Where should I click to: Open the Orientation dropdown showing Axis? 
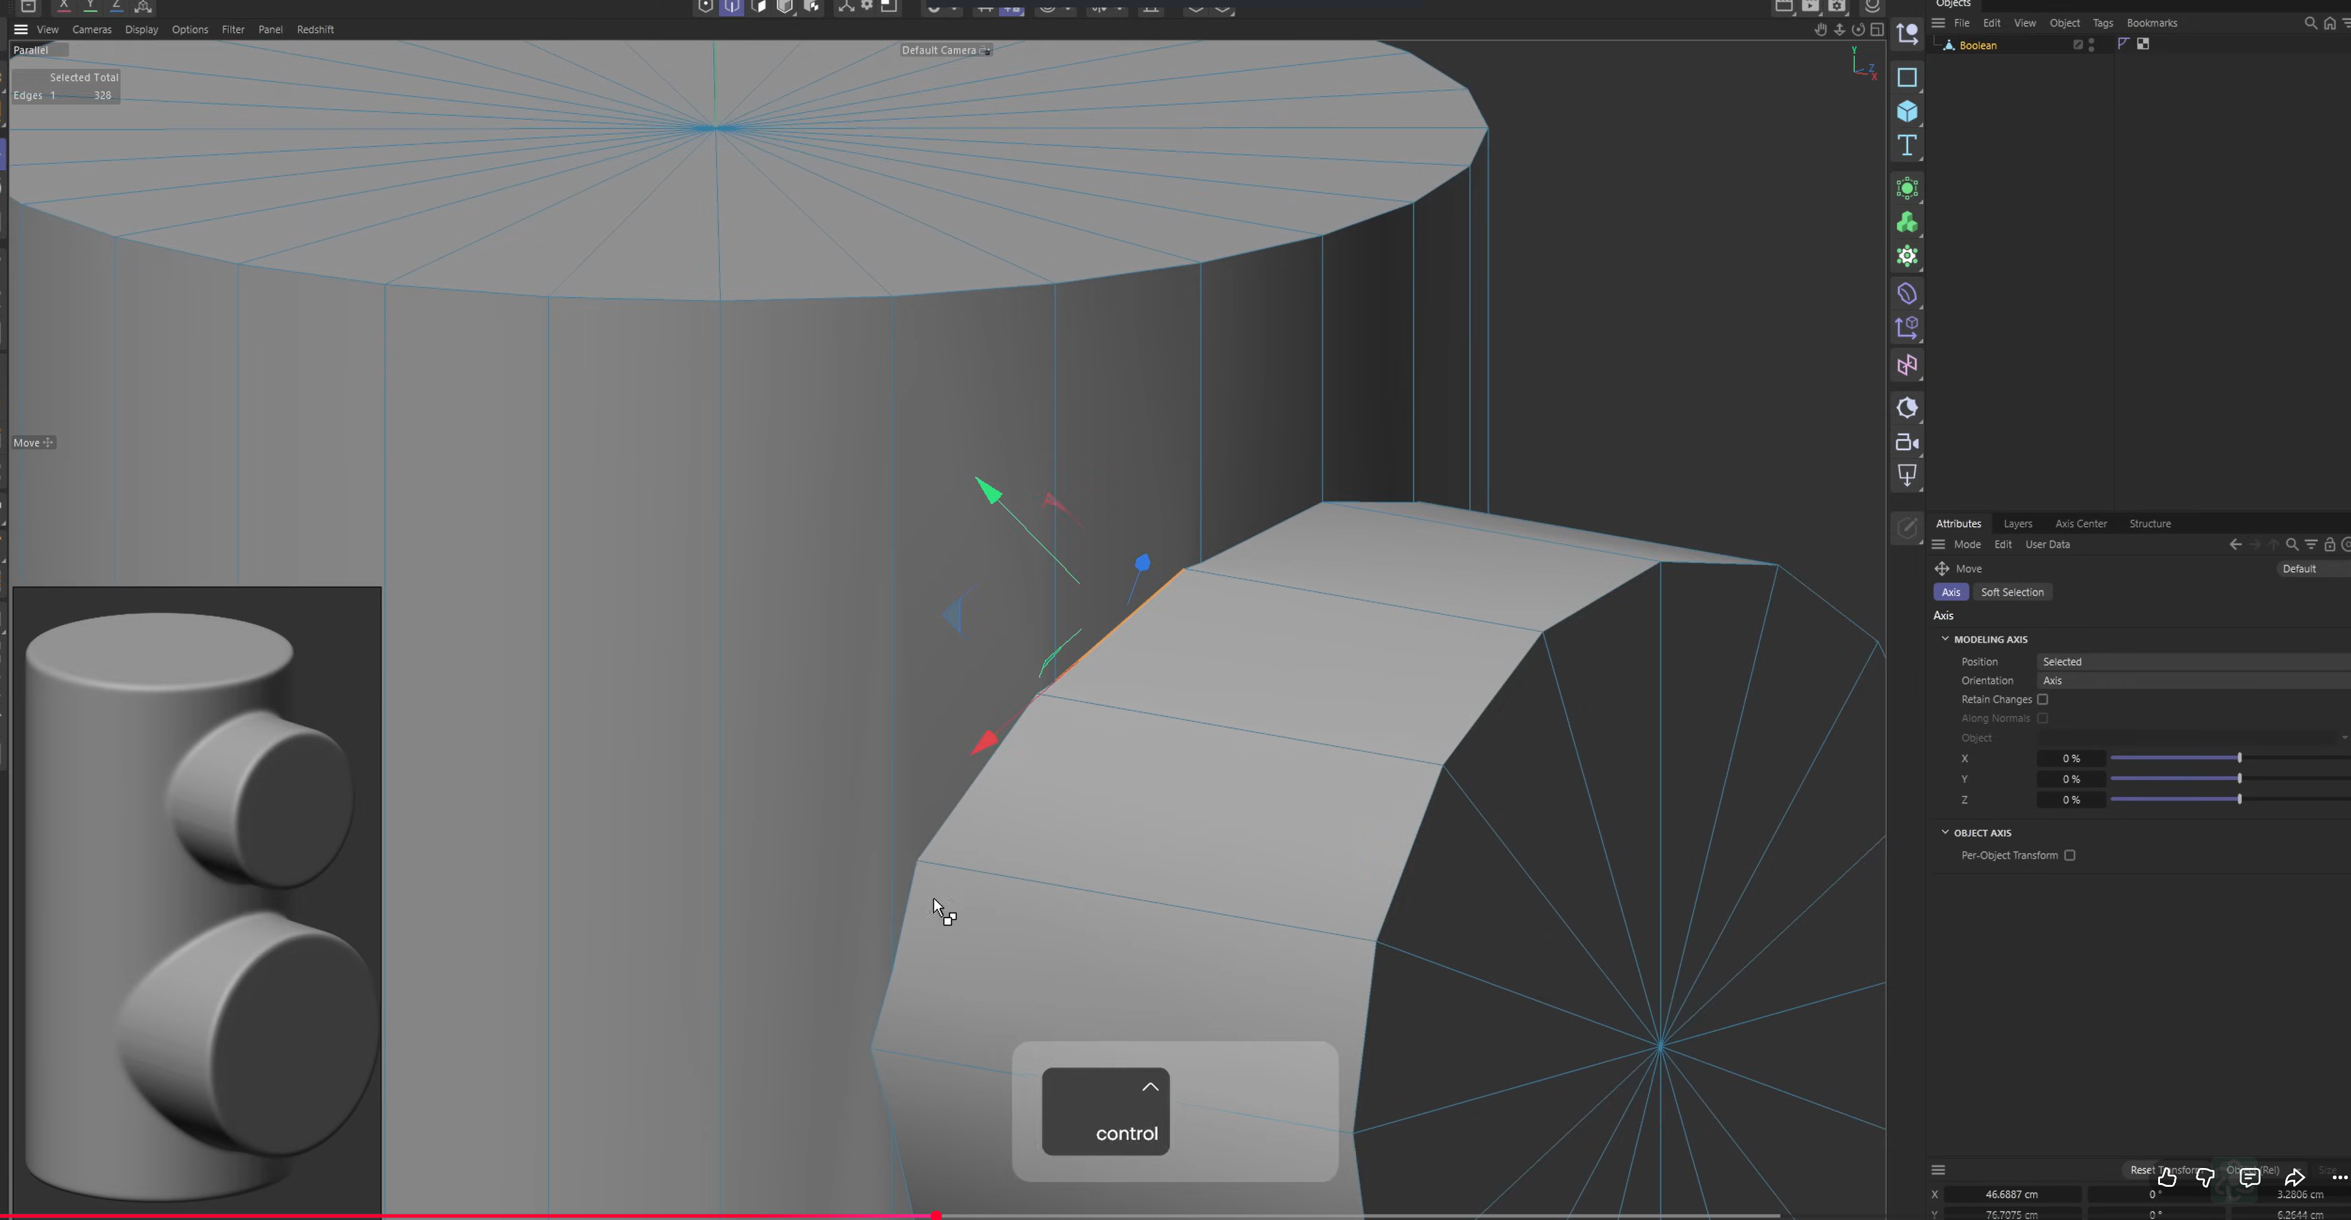[x=2193, y=681]
